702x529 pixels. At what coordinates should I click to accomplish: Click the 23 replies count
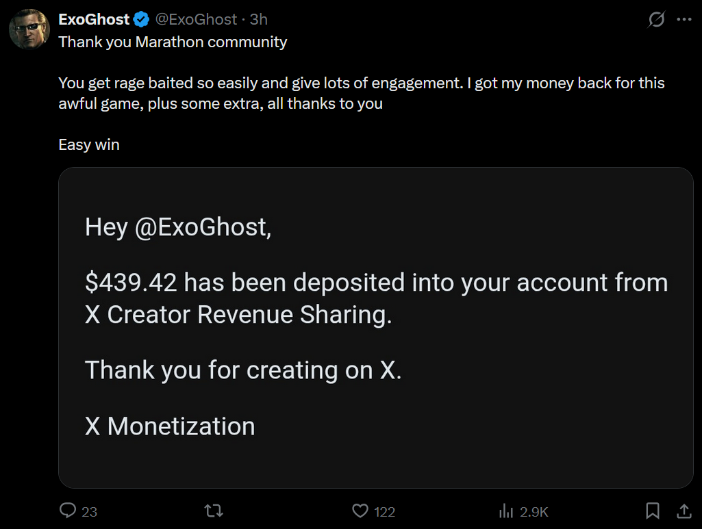pyautogui.click(x=89, y=512)
